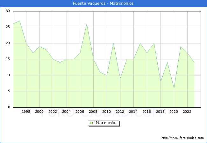Click the 2004 x-axis label
The width and height of the screenshot is (207, 143).
(66, 112)
